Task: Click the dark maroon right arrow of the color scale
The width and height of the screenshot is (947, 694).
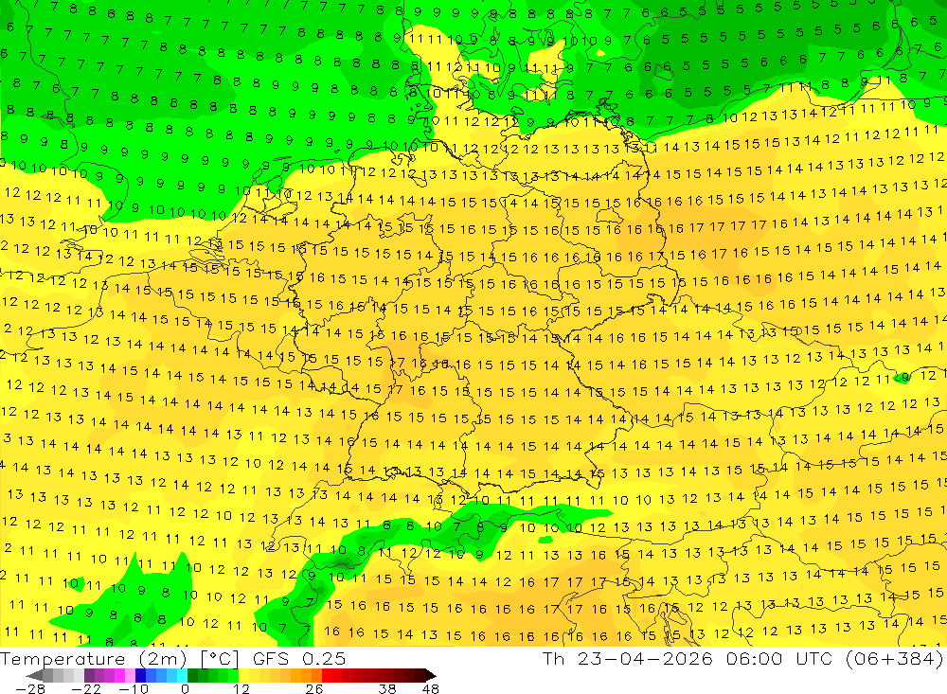Action: pos(431,675)
